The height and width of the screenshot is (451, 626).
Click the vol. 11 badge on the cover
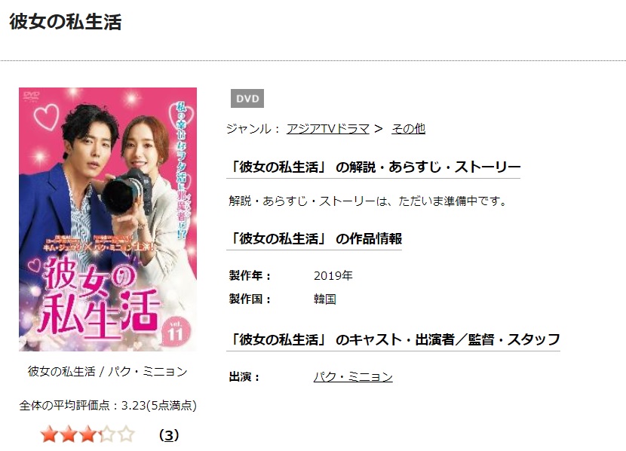point(175,331)
